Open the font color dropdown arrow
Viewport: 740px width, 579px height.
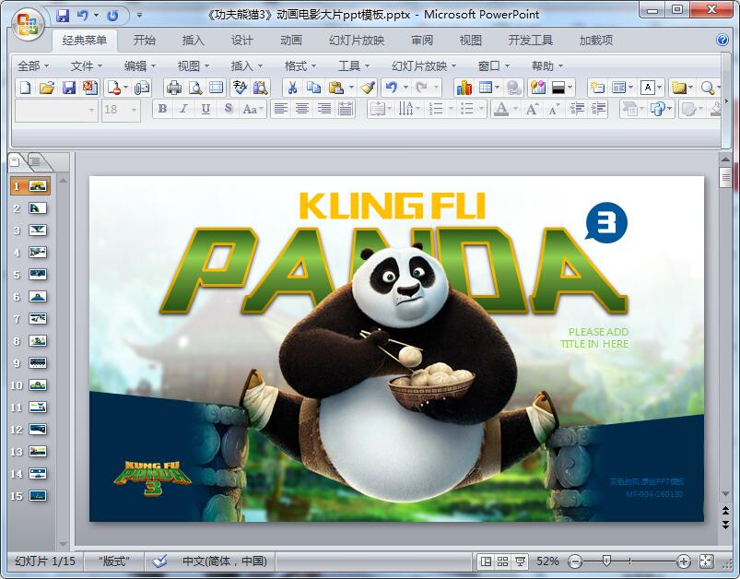click(x=514, y=109)
